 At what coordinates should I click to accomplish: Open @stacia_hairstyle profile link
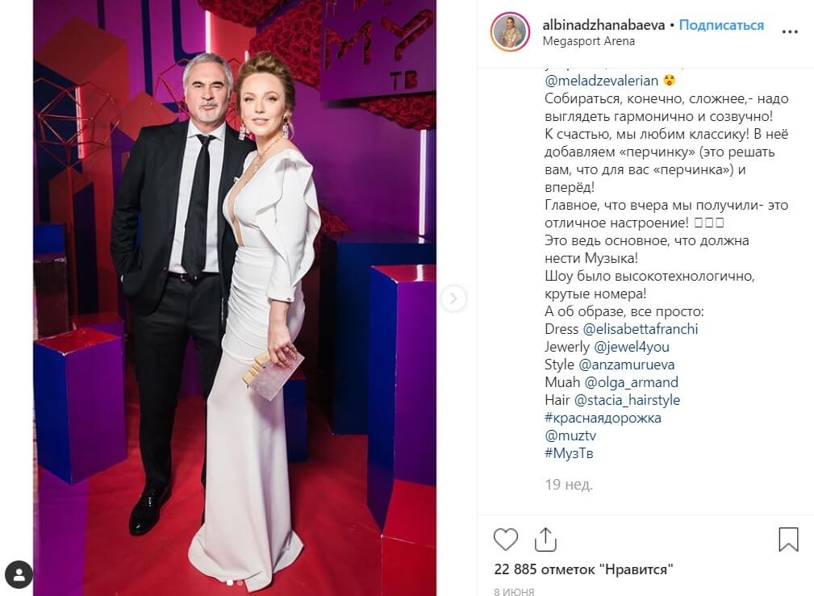[627, 400]
